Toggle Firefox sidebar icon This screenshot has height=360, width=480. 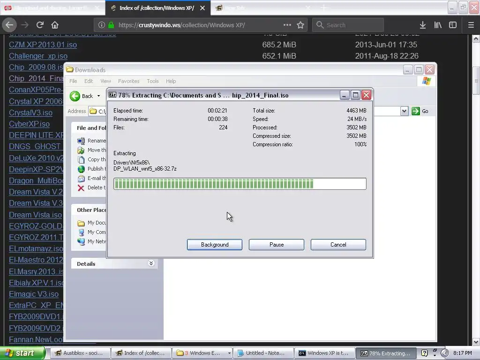coord(453,25)
